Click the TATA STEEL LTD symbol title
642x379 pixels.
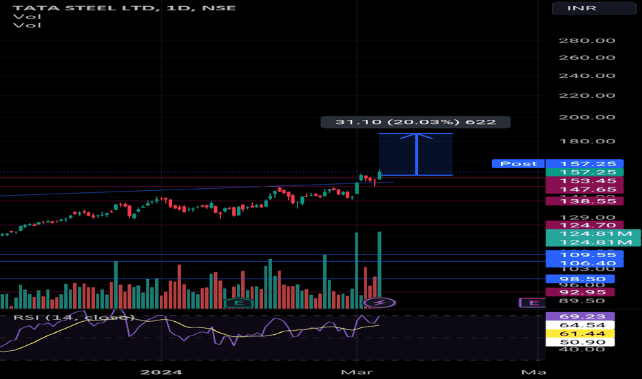tap(124, 8)
